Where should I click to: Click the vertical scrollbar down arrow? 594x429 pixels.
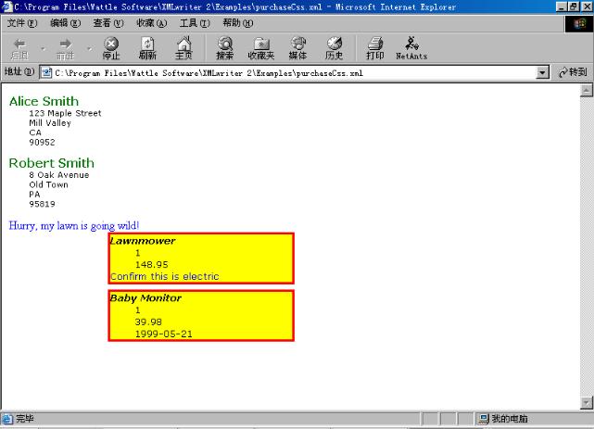pos(586,402)
